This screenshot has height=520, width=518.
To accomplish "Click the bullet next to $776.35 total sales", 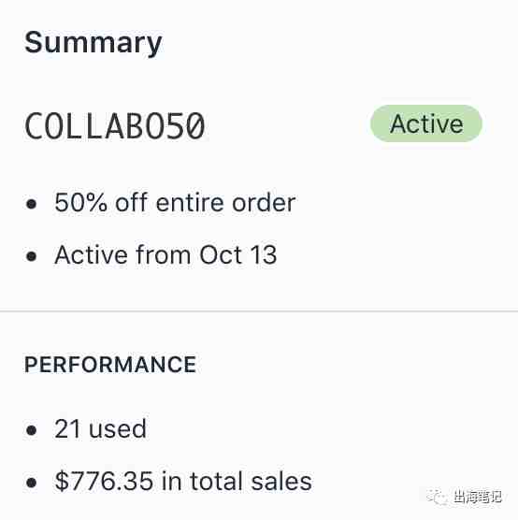I will (x=31, y=483).
